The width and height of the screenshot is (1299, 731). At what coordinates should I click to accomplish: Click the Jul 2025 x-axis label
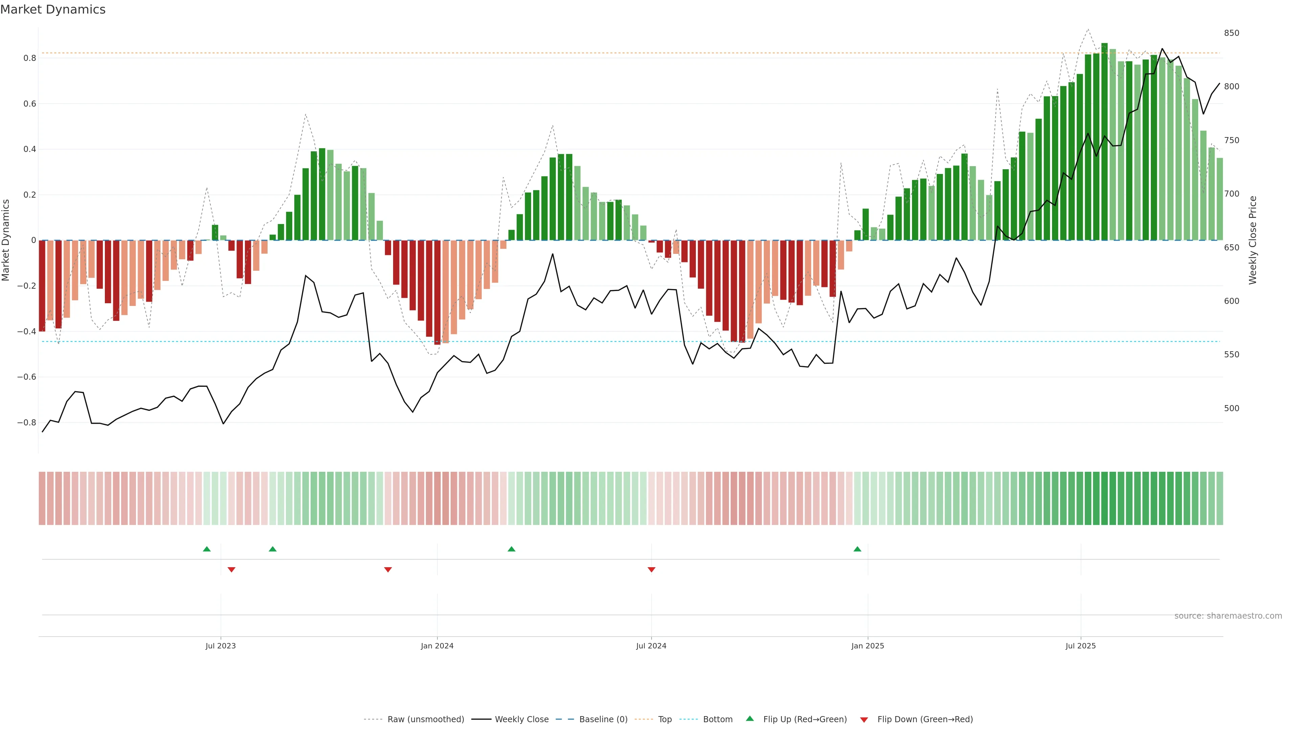click(x=1081, y=646)
